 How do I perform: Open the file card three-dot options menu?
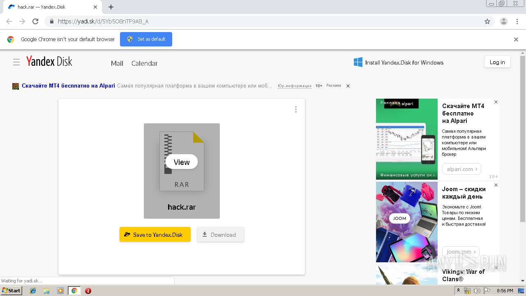[295, 109]
